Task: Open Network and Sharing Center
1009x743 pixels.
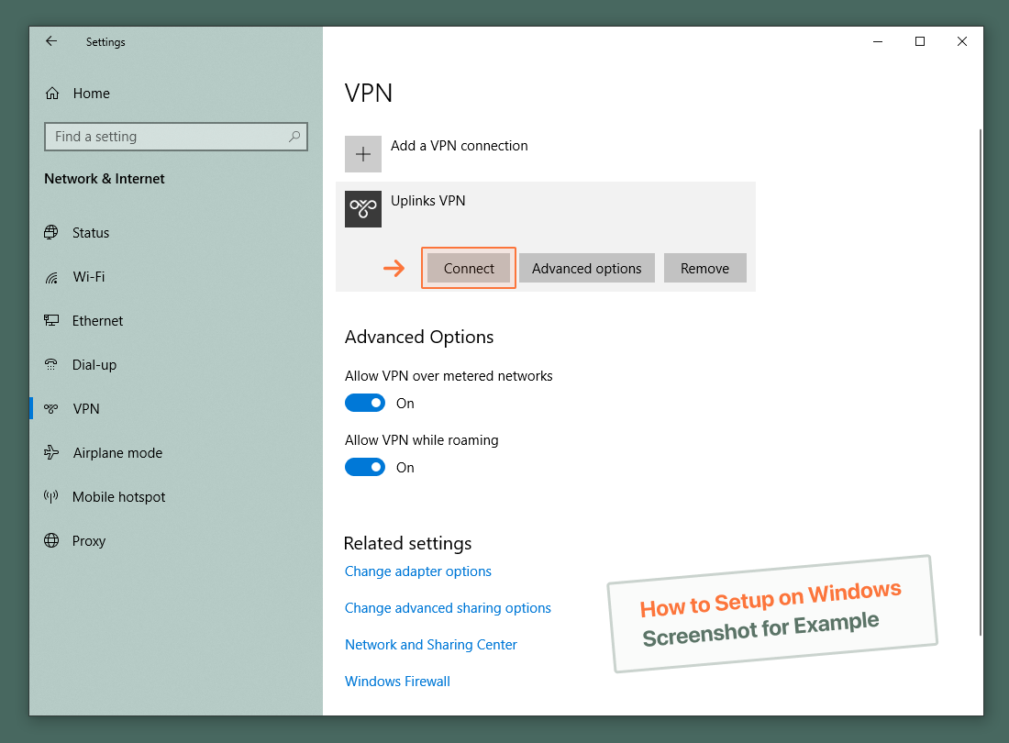Action: 430,644
